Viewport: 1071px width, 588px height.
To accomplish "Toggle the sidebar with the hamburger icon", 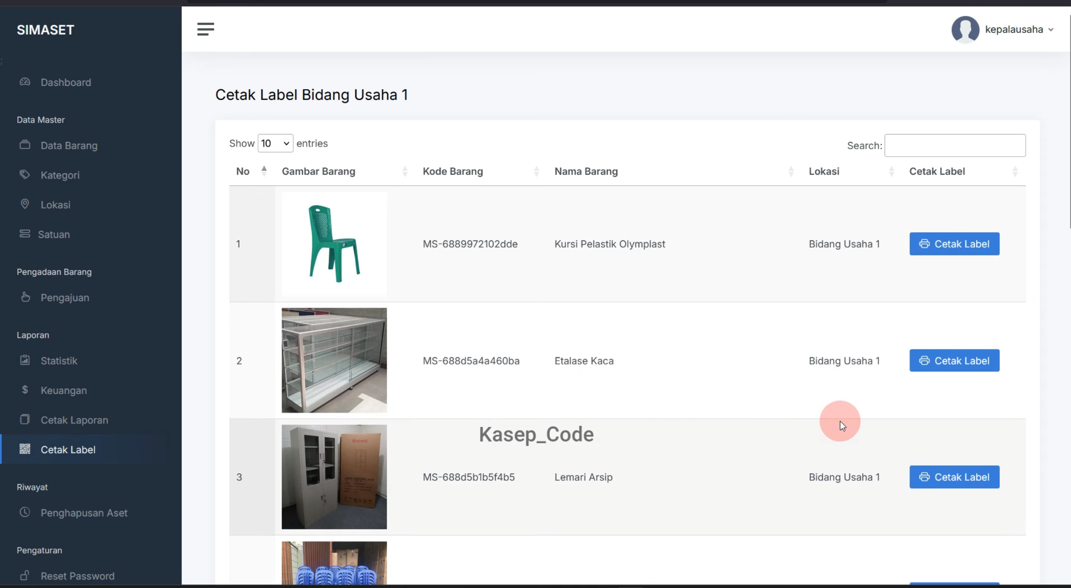I will (x=205, y=29).
